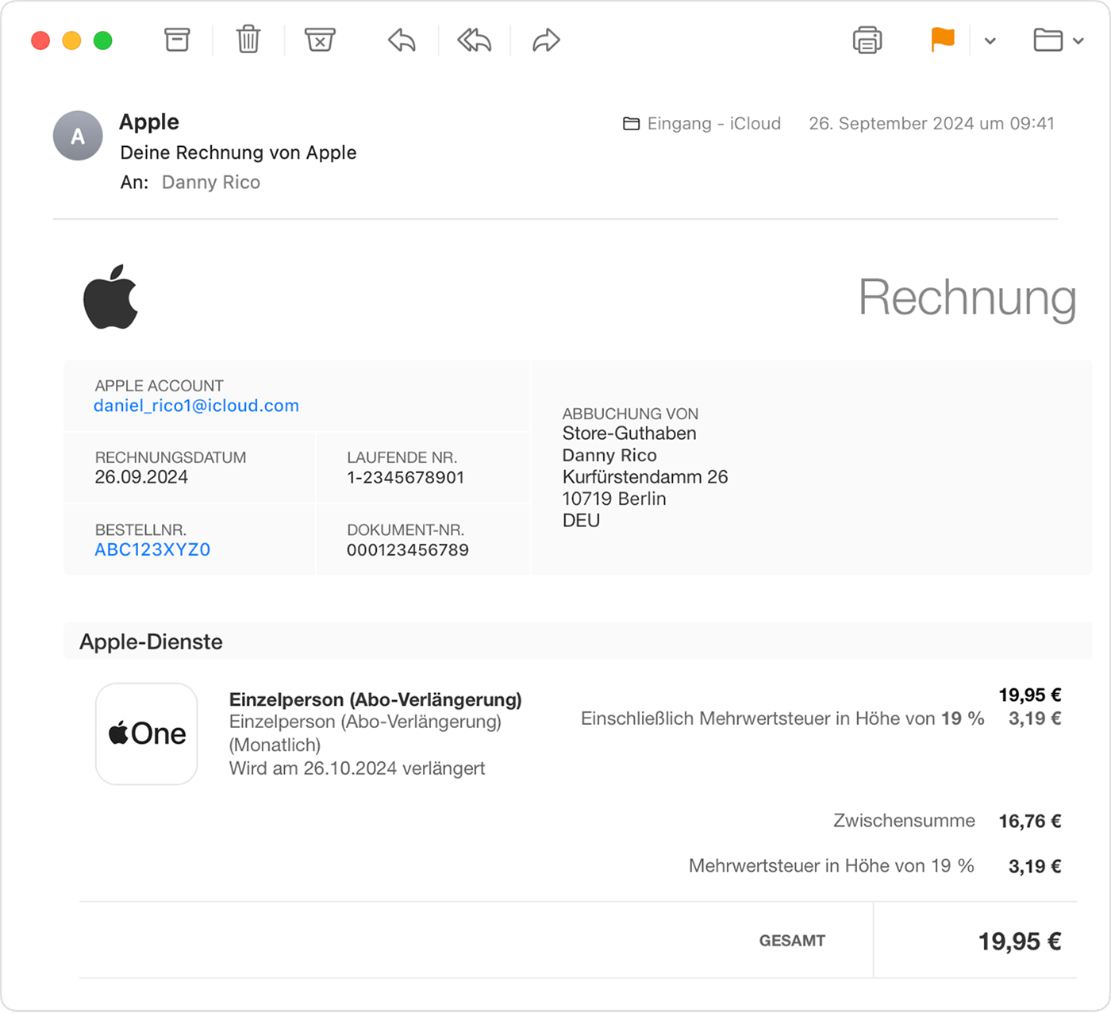
Task: Archive this email message
Action: [x=176, y=40]
